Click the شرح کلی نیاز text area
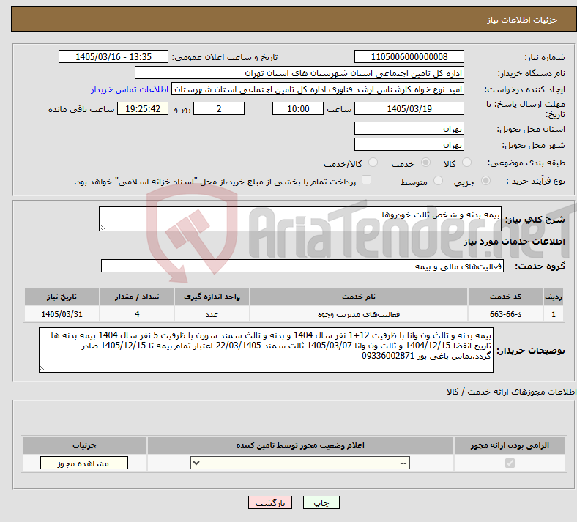The width and height of the screenshot is (577, 522). [x=300, y=219]
